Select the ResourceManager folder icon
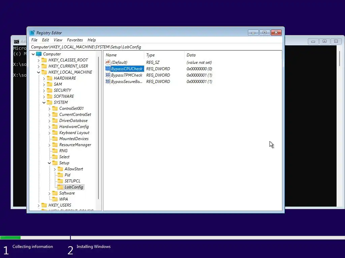Image resolution: width=345 pixels, height=258 pixels. 55,145
